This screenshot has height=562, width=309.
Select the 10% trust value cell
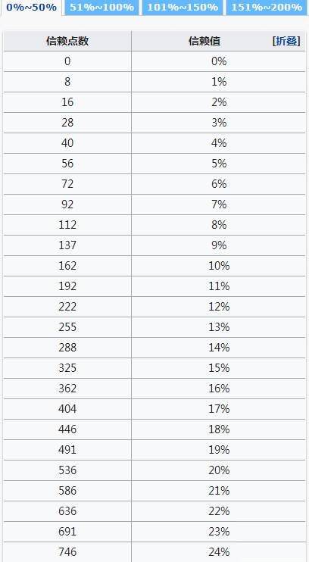pos(219,266)
